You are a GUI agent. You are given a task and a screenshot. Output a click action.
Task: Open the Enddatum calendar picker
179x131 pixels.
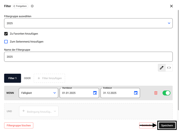(136, 93)
